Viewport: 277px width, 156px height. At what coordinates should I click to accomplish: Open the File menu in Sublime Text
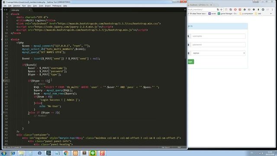5,6
